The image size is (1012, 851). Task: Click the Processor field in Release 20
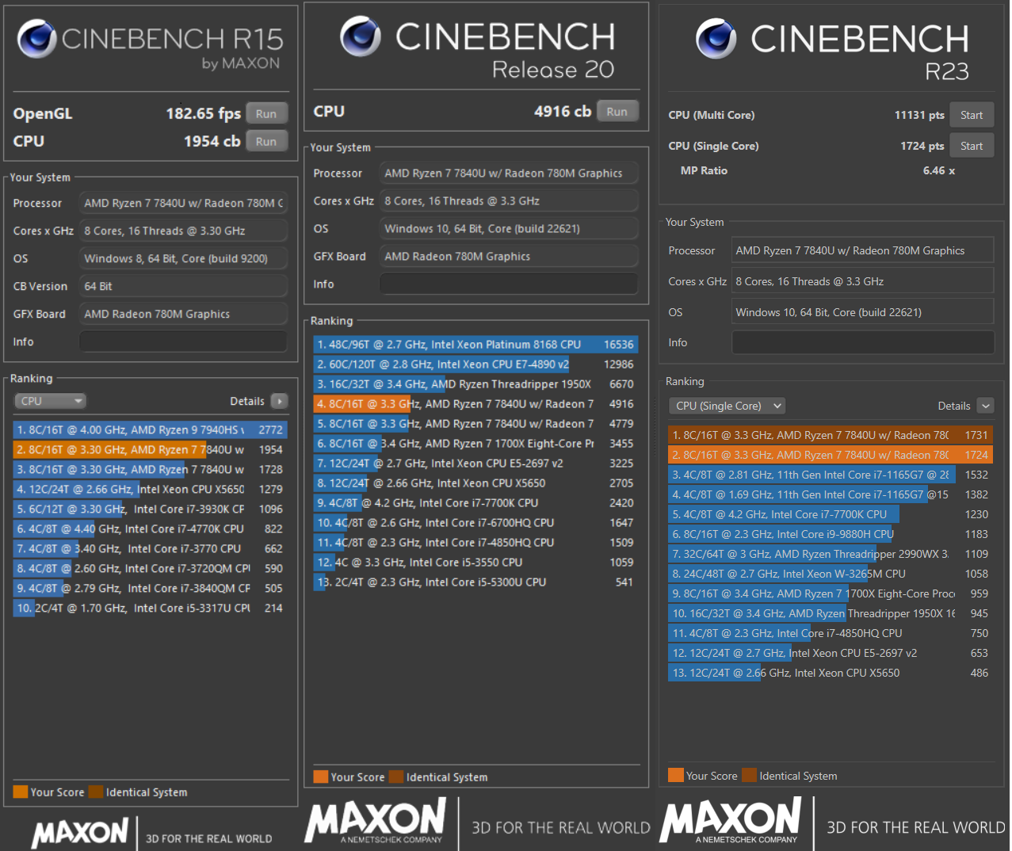(x=509, y=173)
